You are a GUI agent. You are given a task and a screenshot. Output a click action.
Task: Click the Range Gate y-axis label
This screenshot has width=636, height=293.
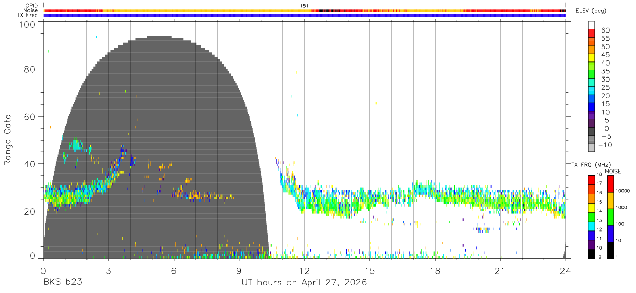(x=8, y=141)
